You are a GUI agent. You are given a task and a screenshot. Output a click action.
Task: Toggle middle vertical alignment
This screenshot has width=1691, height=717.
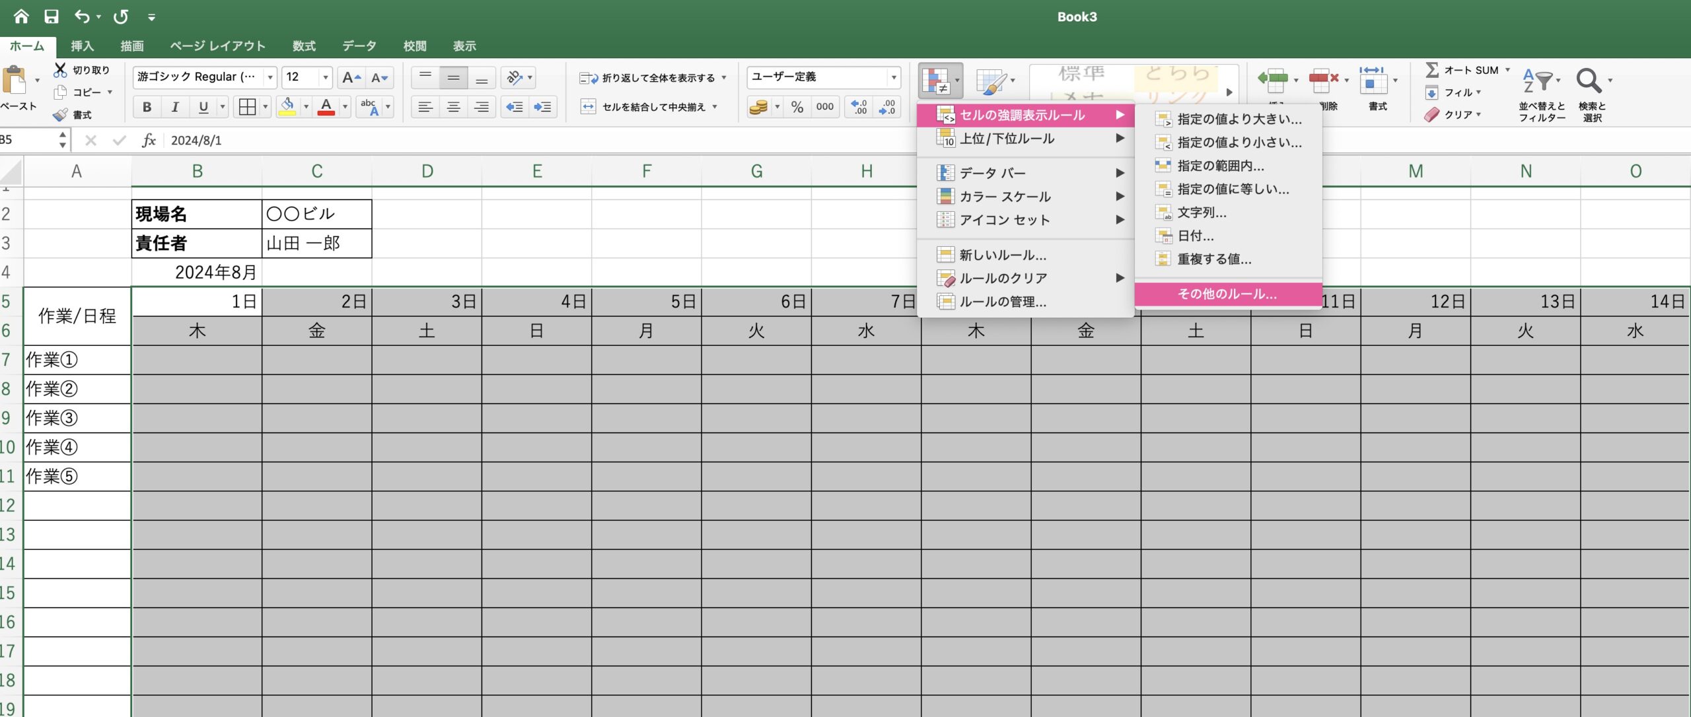pos(453,78)
